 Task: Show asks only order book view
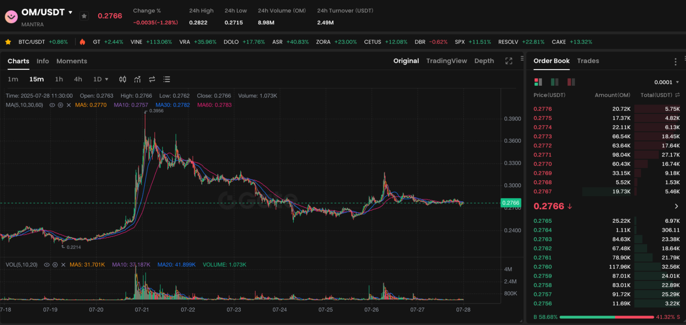click(571, 82)
